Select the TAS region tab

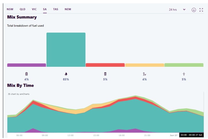point(55,9)
